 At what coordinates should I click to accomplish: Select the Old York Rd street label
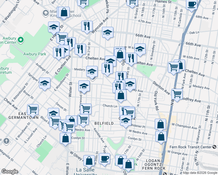tap(157, 101)
